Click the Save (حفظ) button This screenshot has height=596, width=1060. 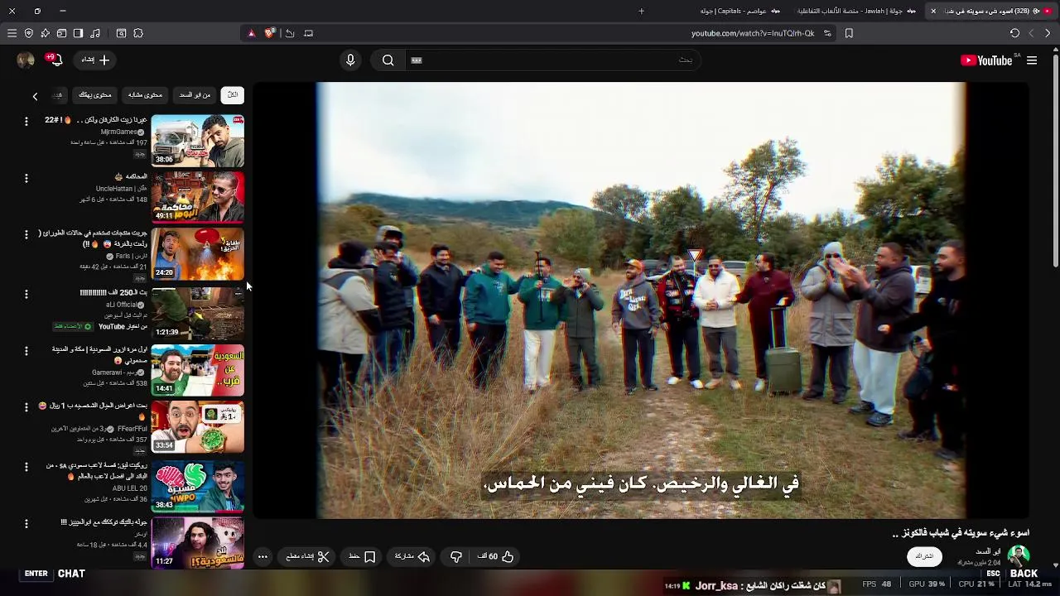click(x=363, y=556)
